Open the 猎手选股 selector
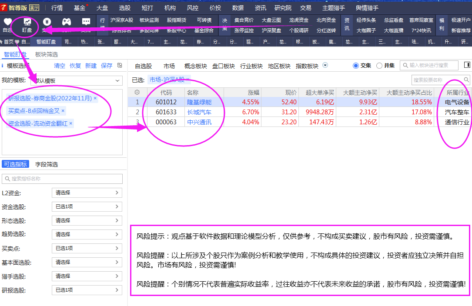472x306 pixels. point(87,276)
